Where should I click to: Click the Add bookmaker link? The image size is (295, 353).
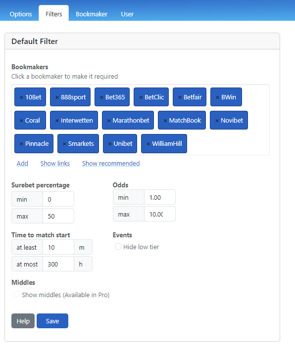click(x=22, y=164)
